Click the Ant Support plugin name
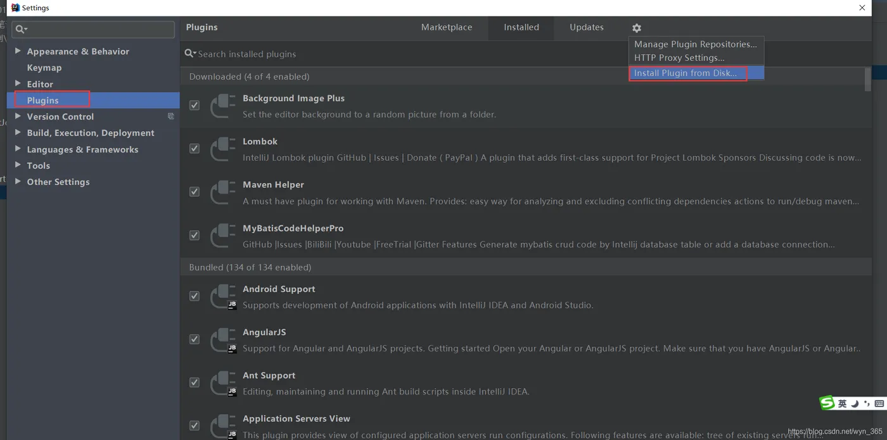 [x=269, y=375]
